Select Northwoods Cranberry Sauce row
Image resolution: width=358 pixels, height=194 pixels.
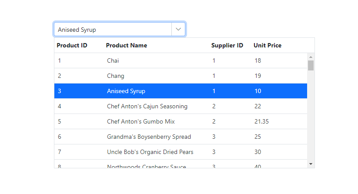pyautogui.click(x=146, y=166)
